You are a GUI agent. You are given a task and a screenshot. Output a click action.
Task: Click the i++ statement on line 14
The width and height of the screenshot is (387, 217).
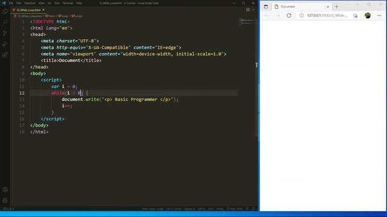67,106
